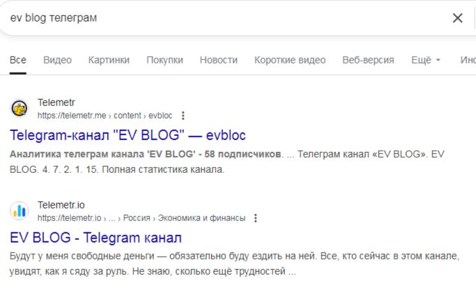Open three-dot menu for telemetr.me result

tap(183, 116)
